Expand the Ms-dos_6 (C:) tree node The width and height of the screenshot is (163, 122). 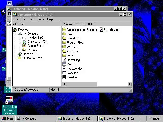click(x=20, y=38)
